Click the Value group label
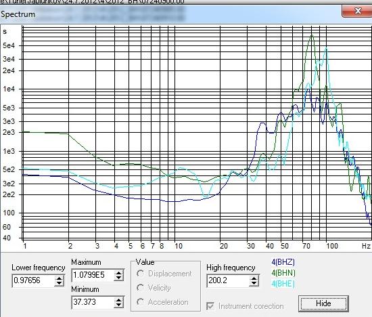This screenshot has width=372, height=317. pos(145,262)
